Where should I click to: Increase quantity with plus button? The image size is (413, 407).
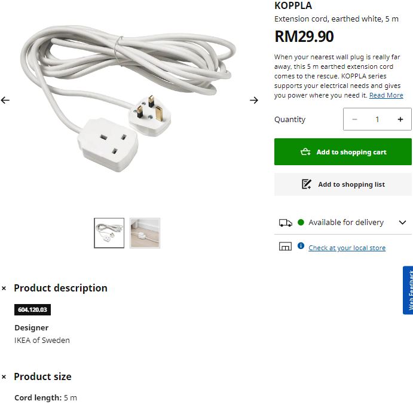click(400, 119)
